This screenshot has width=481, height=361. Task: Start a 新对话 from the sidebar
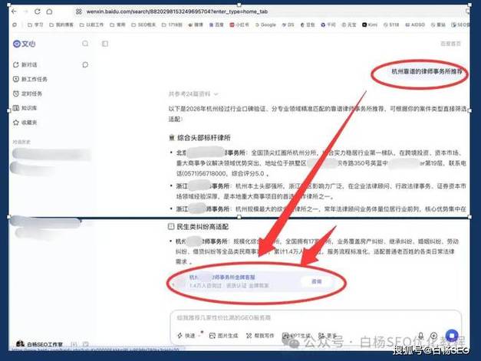pos(25,64)
